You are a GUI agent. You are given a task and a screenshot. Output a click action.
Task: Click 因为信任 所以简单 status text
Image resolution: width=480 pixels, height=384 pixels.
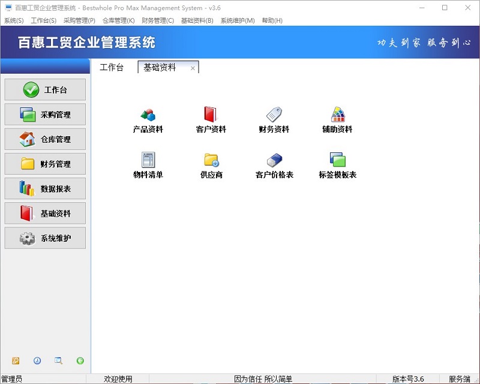point(263,379)
